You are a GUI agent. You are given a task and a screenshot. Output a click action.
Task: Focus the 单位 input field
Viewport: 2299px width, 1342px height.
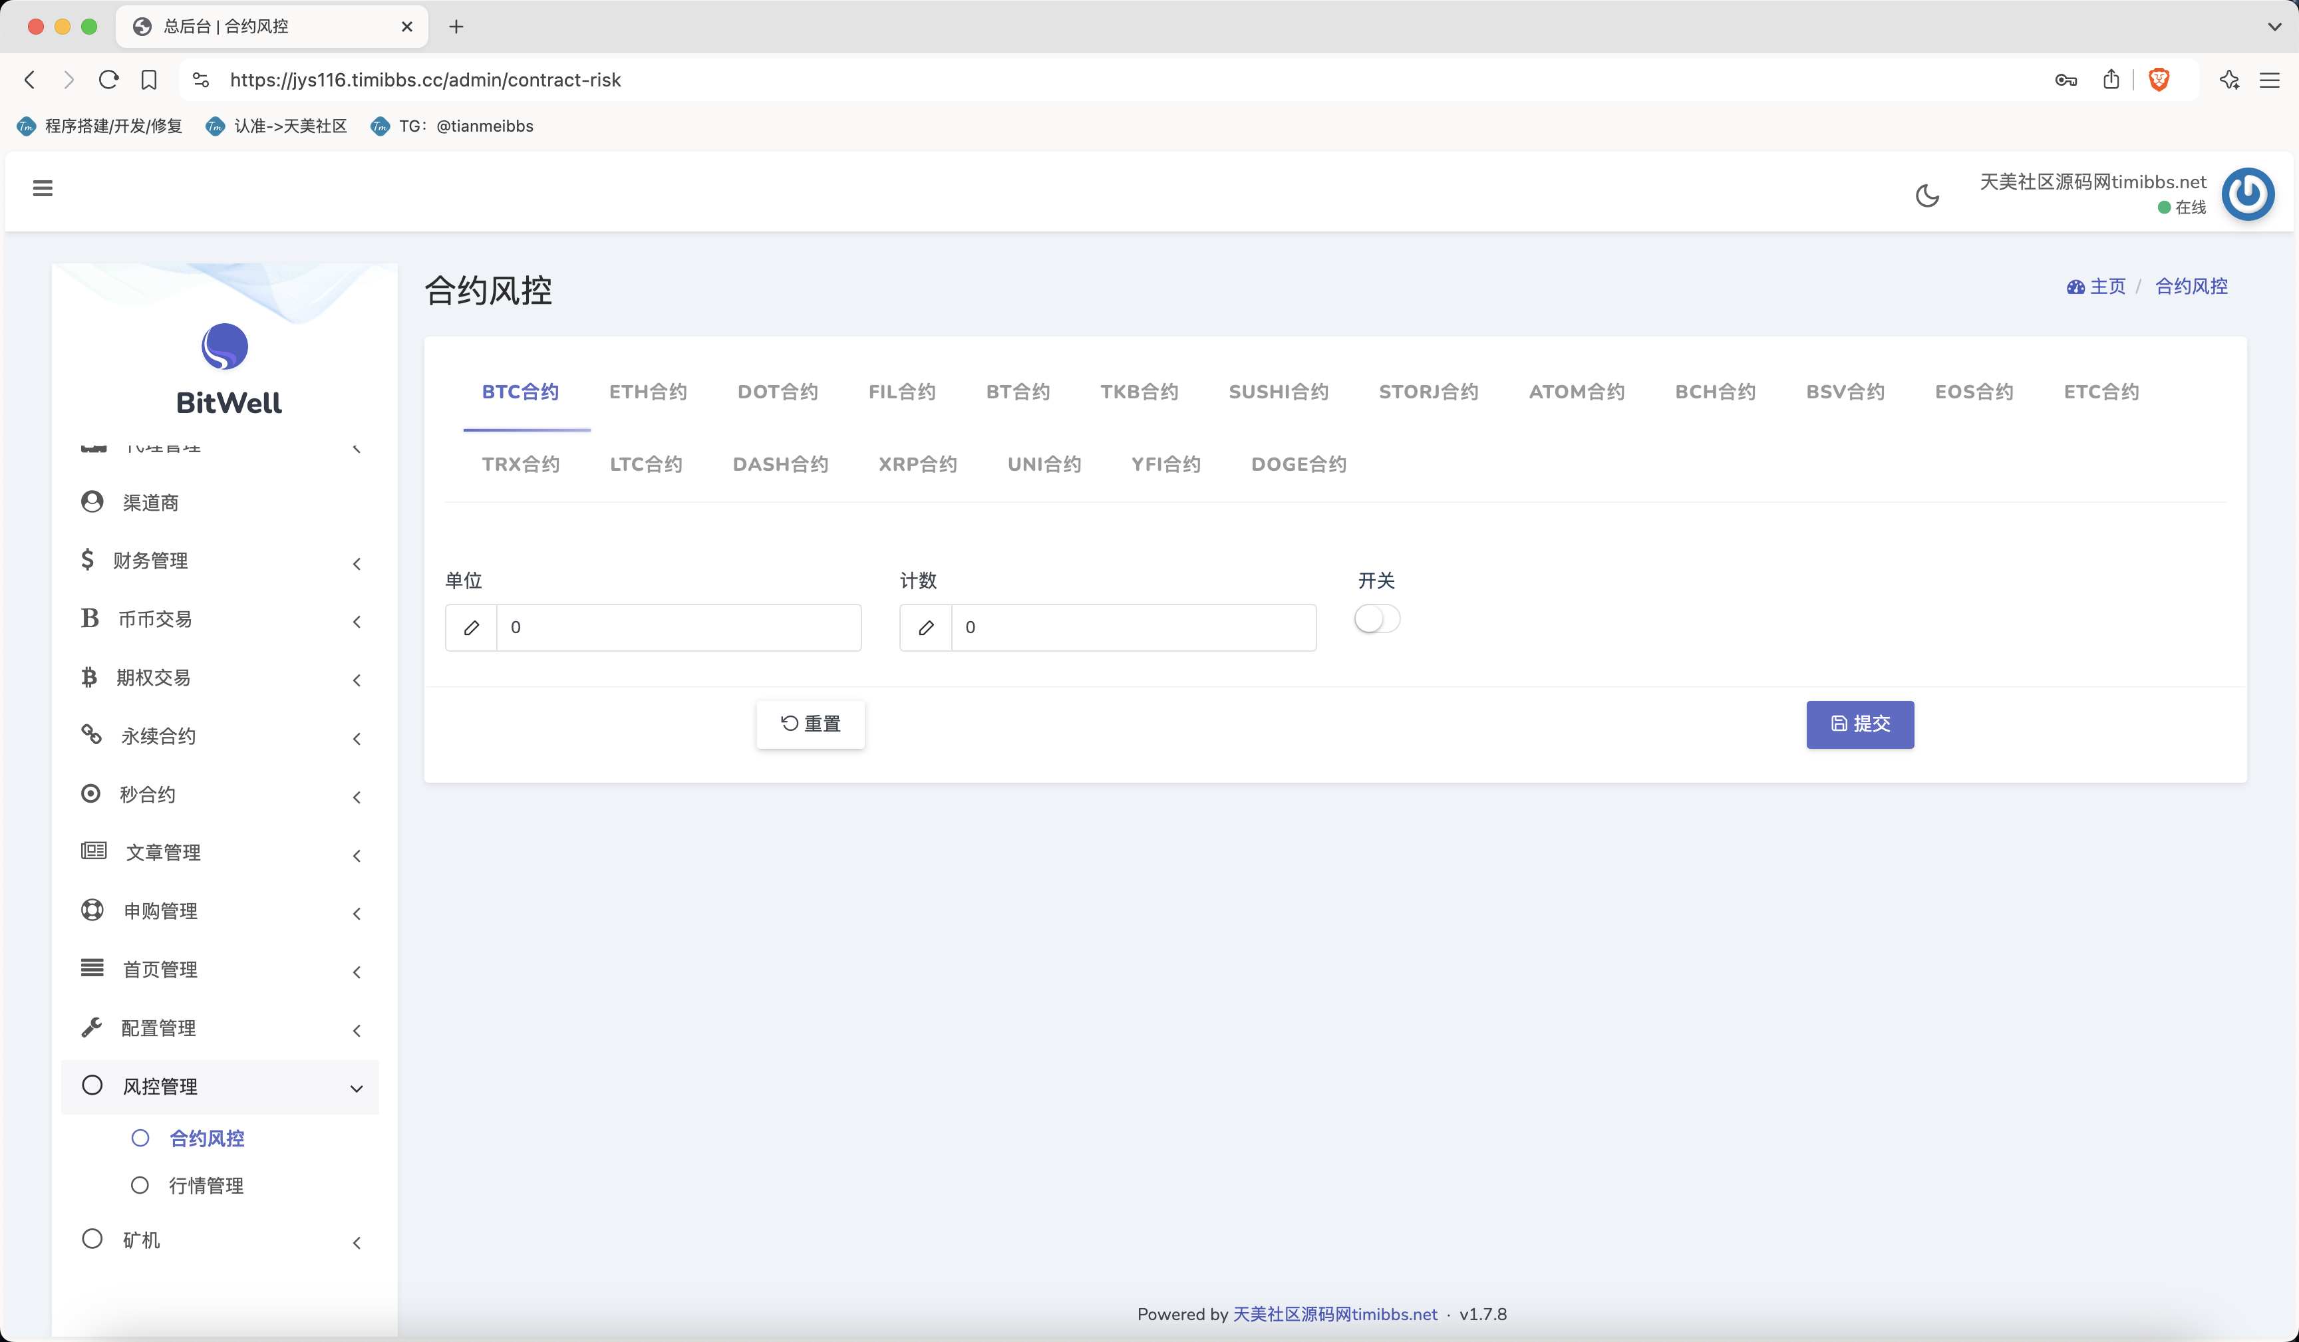pos(678,628)
